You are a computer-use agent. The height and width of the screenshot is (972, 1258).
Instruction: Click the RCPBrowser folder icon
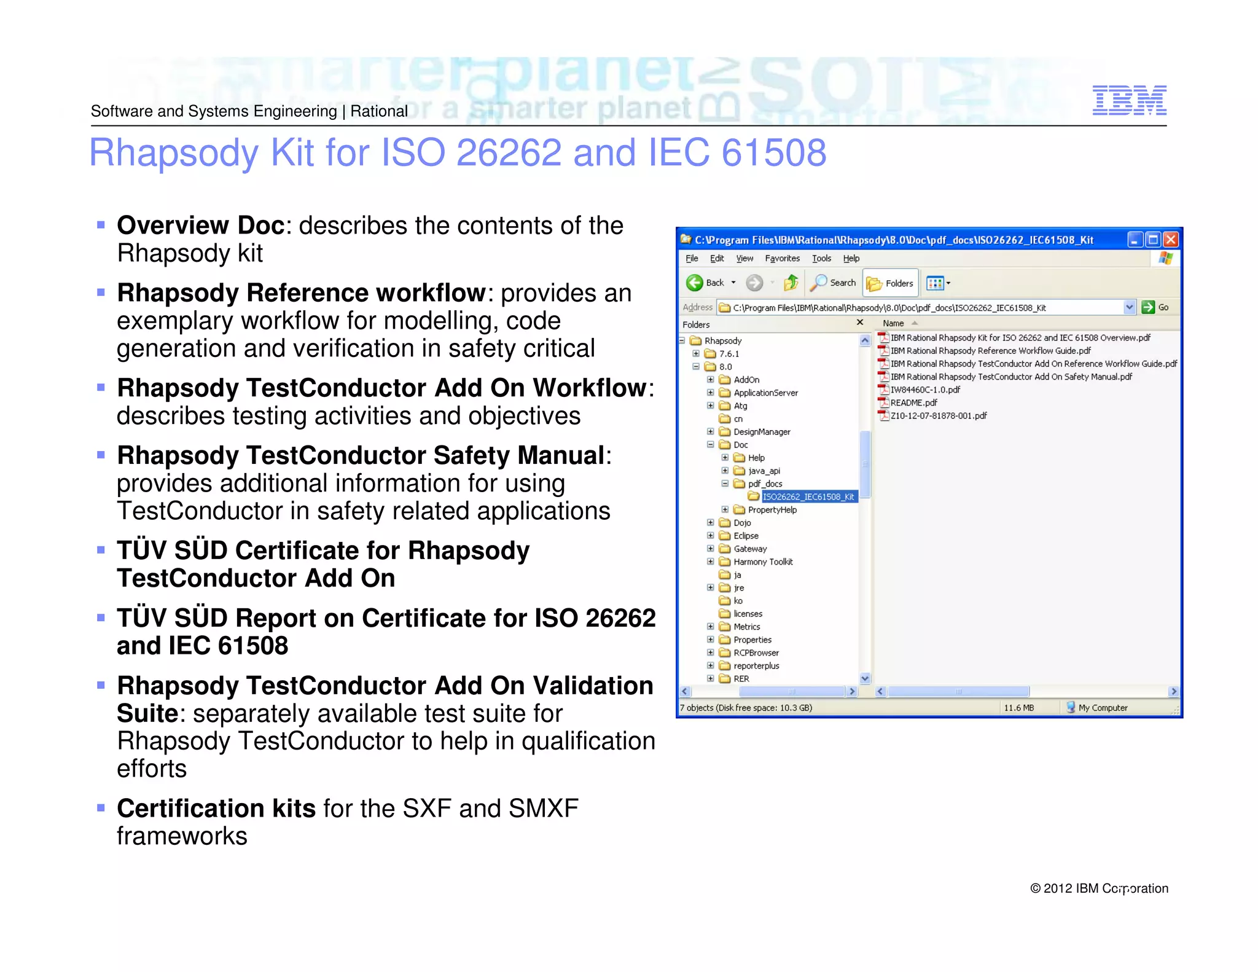[725, 653]
